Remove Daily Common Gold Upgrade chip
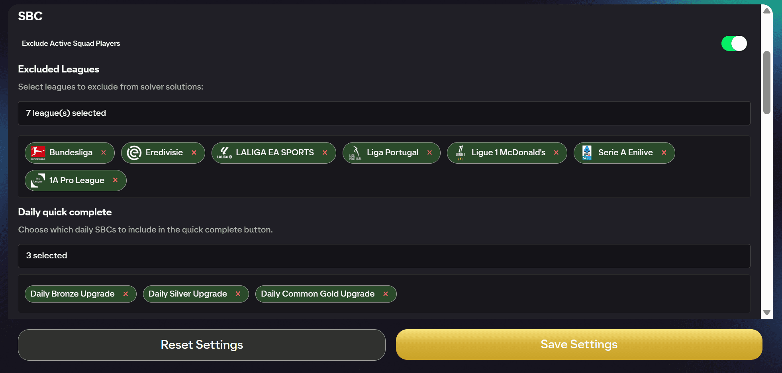This screenshot has height=373, width=782. click(386, 294)
